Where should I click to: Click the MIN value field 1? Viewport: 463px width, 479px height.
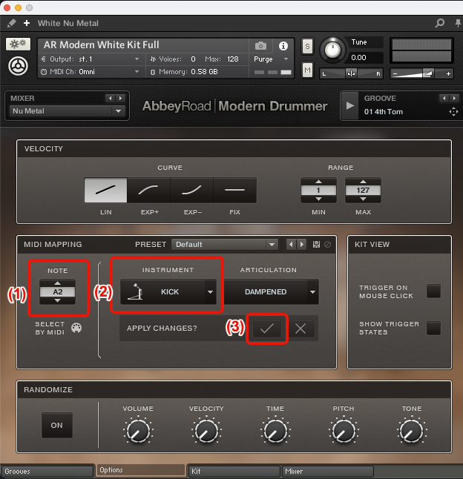[318, 191]
